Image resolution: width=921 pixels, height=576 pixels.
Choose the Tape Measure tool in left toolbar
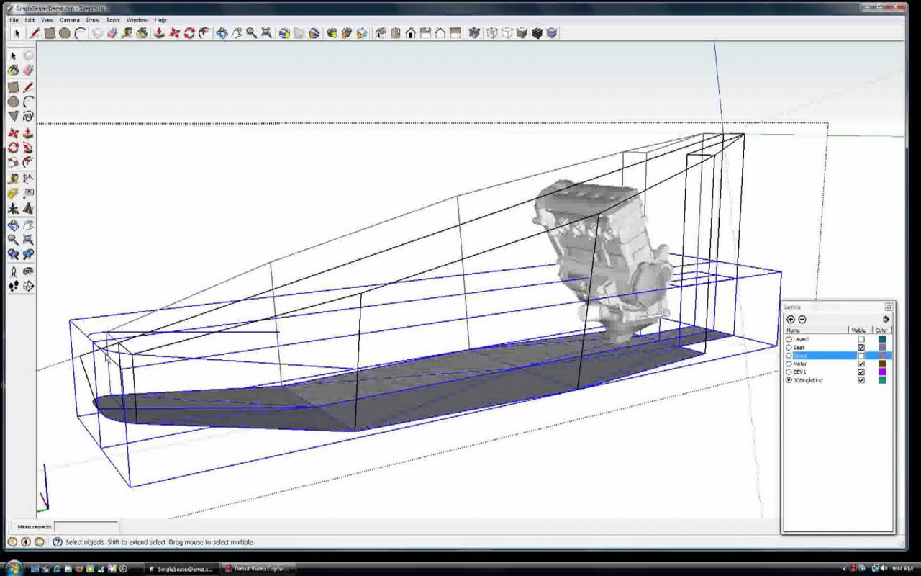pos(13,179)
